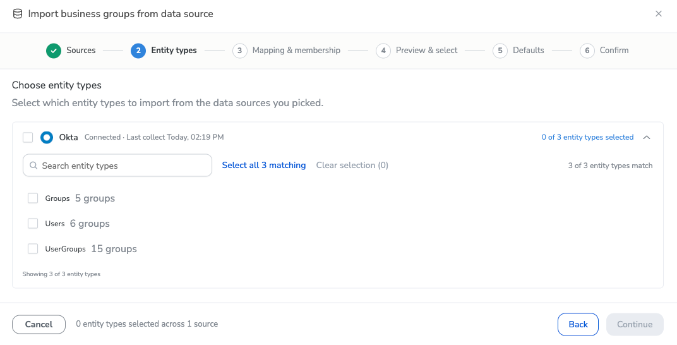677x345 pixels.
Task: Select the Entity types step label
Action: (x=174, y=51)
